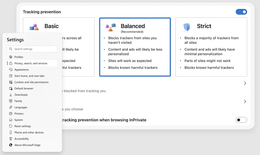This screenshot has width=260, height=155.
Task: Open the exceptions row chevron
Action: click(245, 101)
